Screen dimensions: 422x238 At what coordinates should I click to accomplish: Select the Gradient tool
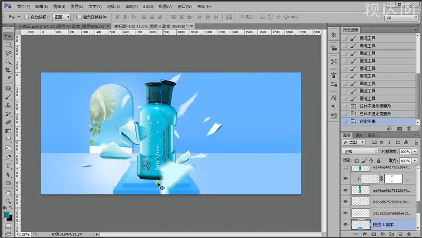pos(8,131)
